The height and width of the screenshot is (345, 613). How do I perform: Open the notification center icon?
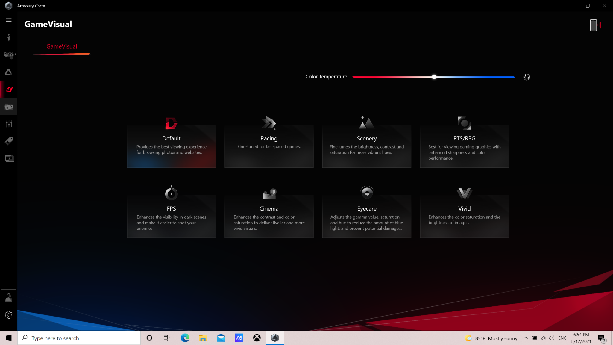602,338
